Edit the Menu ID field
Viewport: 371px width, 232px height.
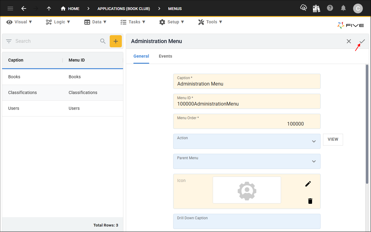247,101
